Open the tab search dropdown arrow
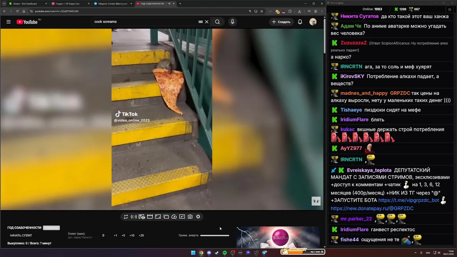The width and height of the screenshot is (457, 257). coord(4,4)
